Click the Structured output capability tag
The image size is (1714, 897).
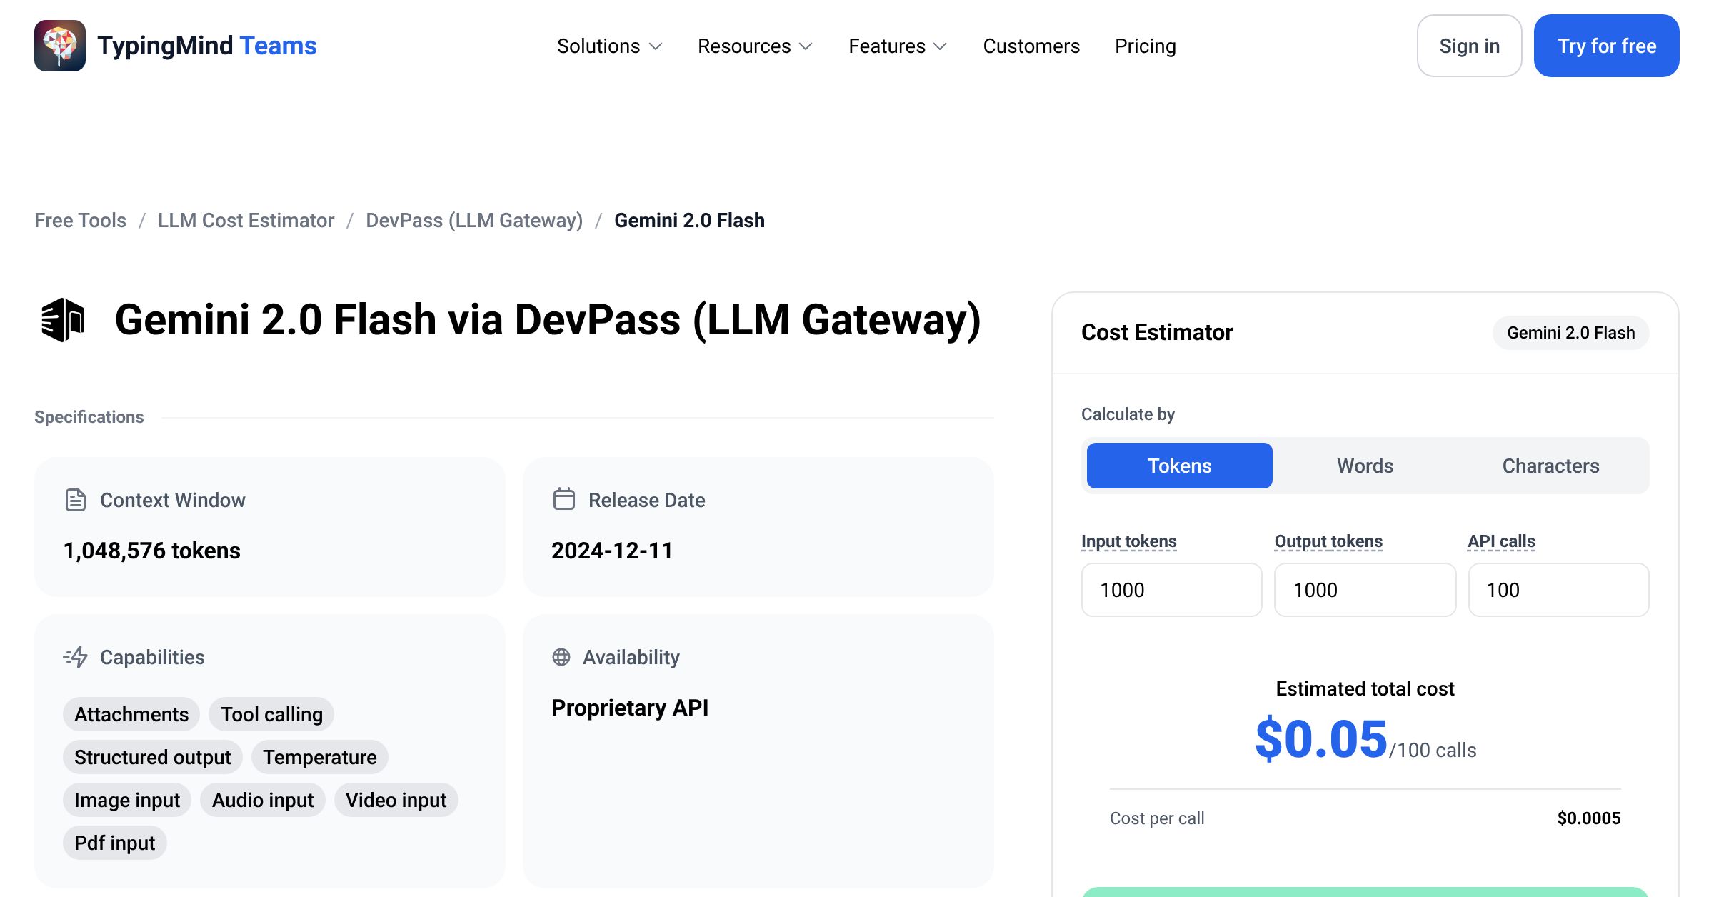coord(153,757)
